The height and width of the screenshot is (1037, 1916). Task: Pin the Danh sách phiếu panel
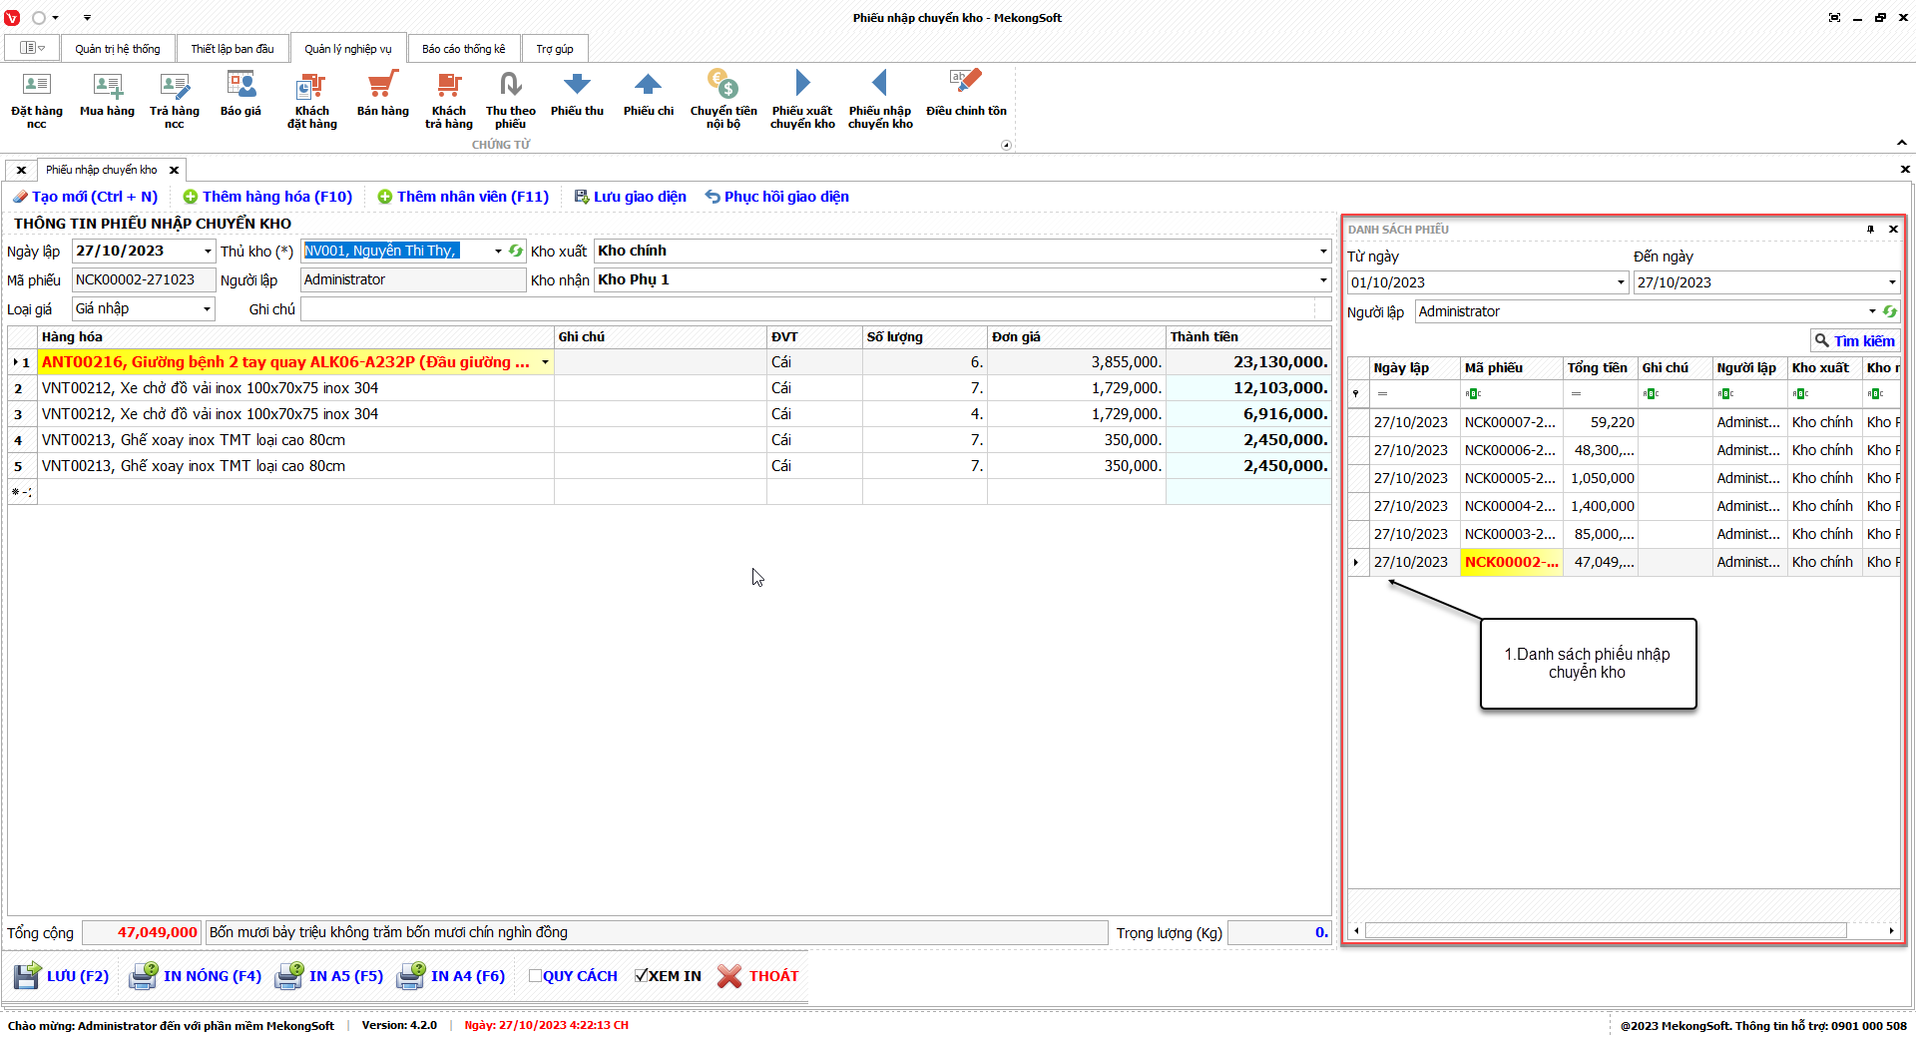1870,230
